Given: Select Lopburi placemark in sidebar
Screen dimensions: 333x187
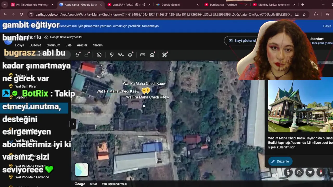Looking at the screenshot, I should [21, 97].
